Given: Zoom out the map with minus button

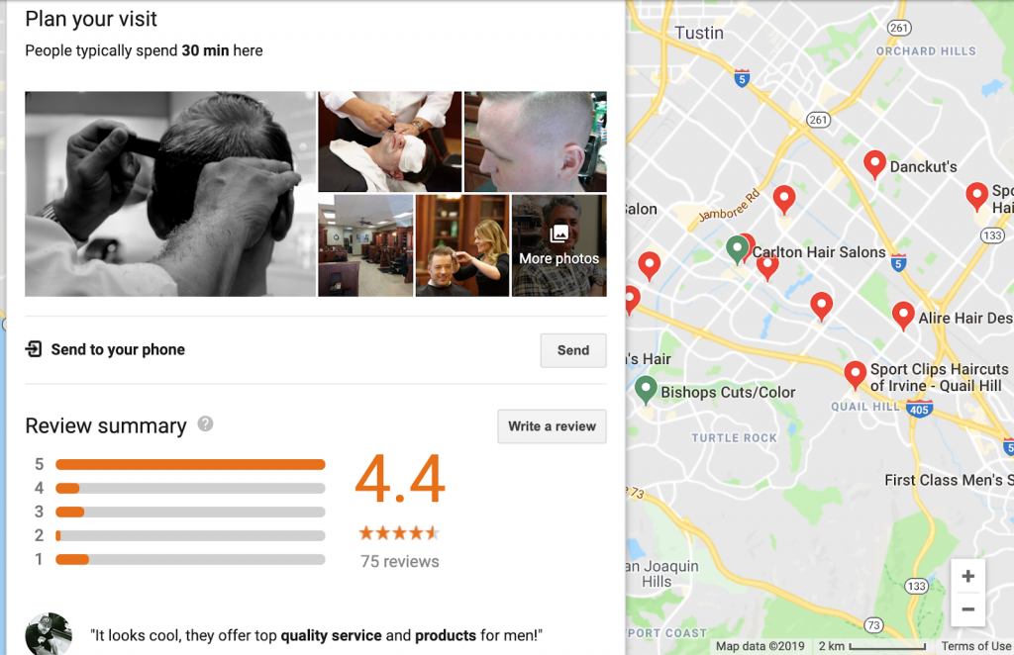Looking at the screenshot, I should [x=967, y=609].
